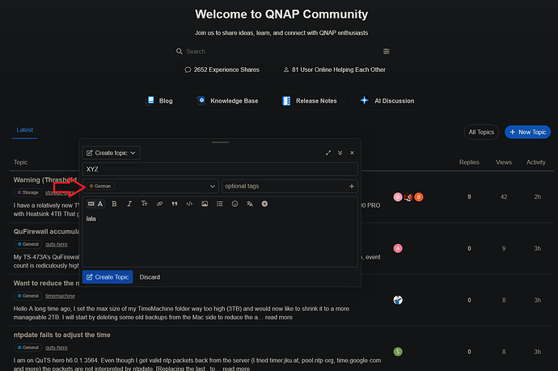Open the AI Discussion shortcut
Viewport: 558px width, 371px height.
click(387, 101)
